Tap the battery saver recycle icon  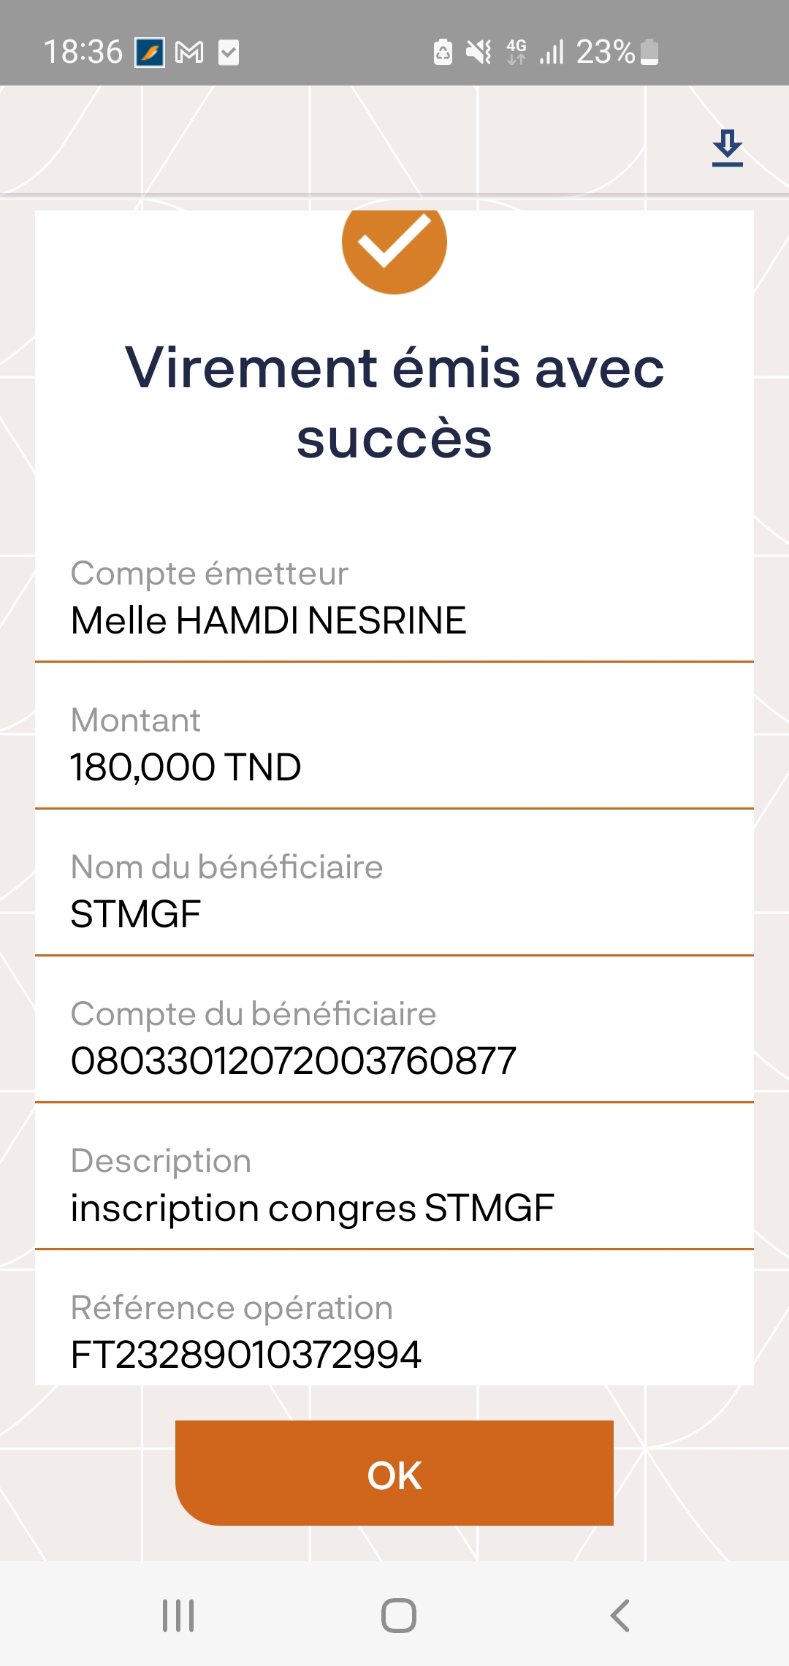[x=443, y=53]
